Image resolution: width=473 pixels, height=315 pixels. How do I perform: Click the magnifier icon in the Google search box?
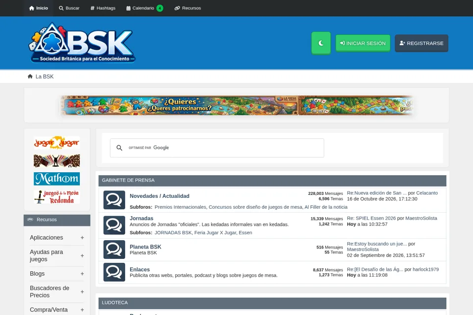[119, 148]
